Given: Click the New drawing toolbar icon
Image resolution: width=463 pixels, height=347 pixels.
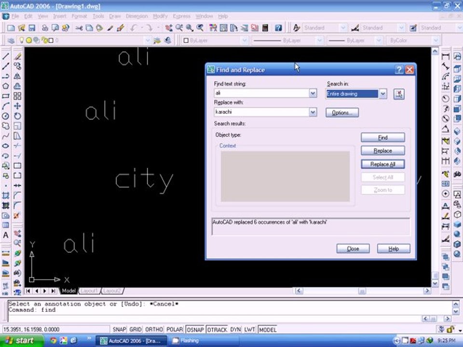Looking at the screenshot, I should 11,28.
